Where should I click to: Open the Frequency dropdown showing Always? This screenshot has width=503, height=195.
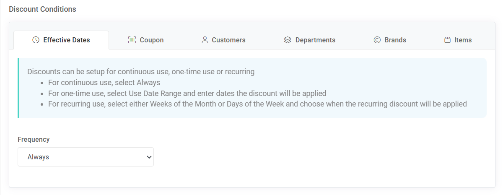[x=86, y=157]
